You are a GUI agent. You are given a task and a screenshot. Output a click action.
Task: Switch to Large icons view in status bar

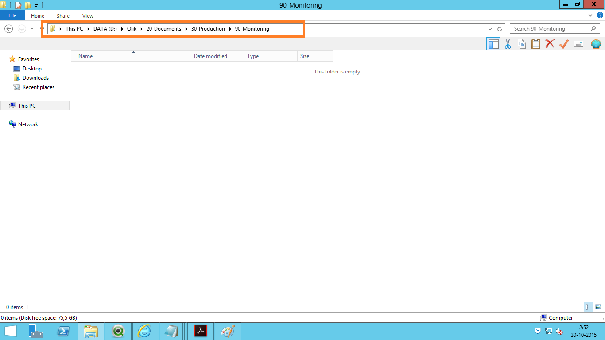(598, 307)
